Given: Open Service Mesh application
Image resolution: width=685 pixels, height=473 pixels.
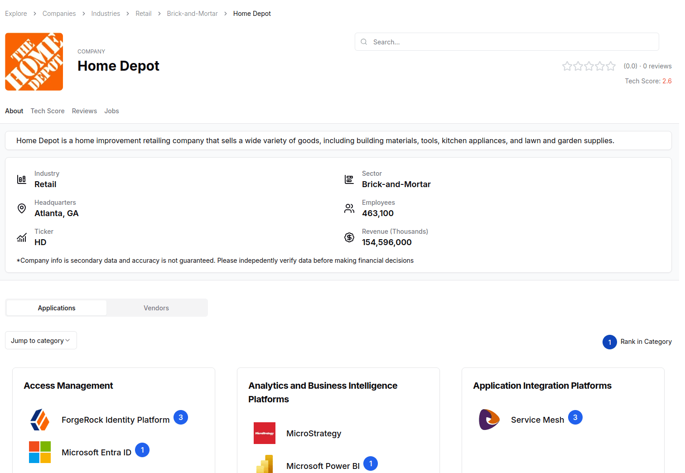Looking at the screenshot, I should point(537,420).
